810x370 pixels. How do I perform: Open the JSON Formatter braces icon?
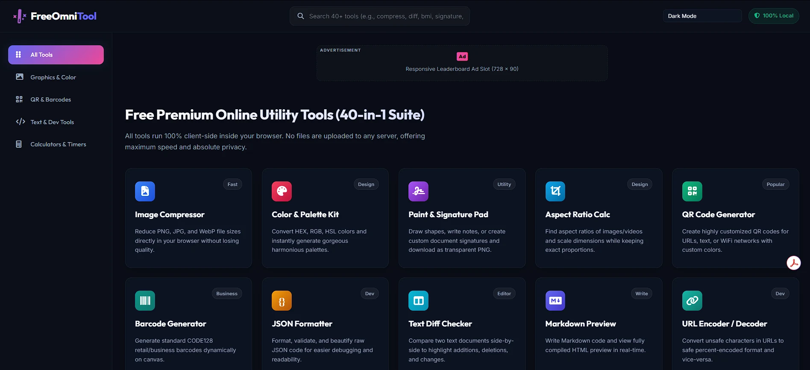282,300
